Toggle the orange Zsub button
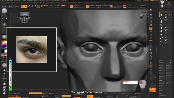This screenshot has width=174, height=98. pos(63,5)
